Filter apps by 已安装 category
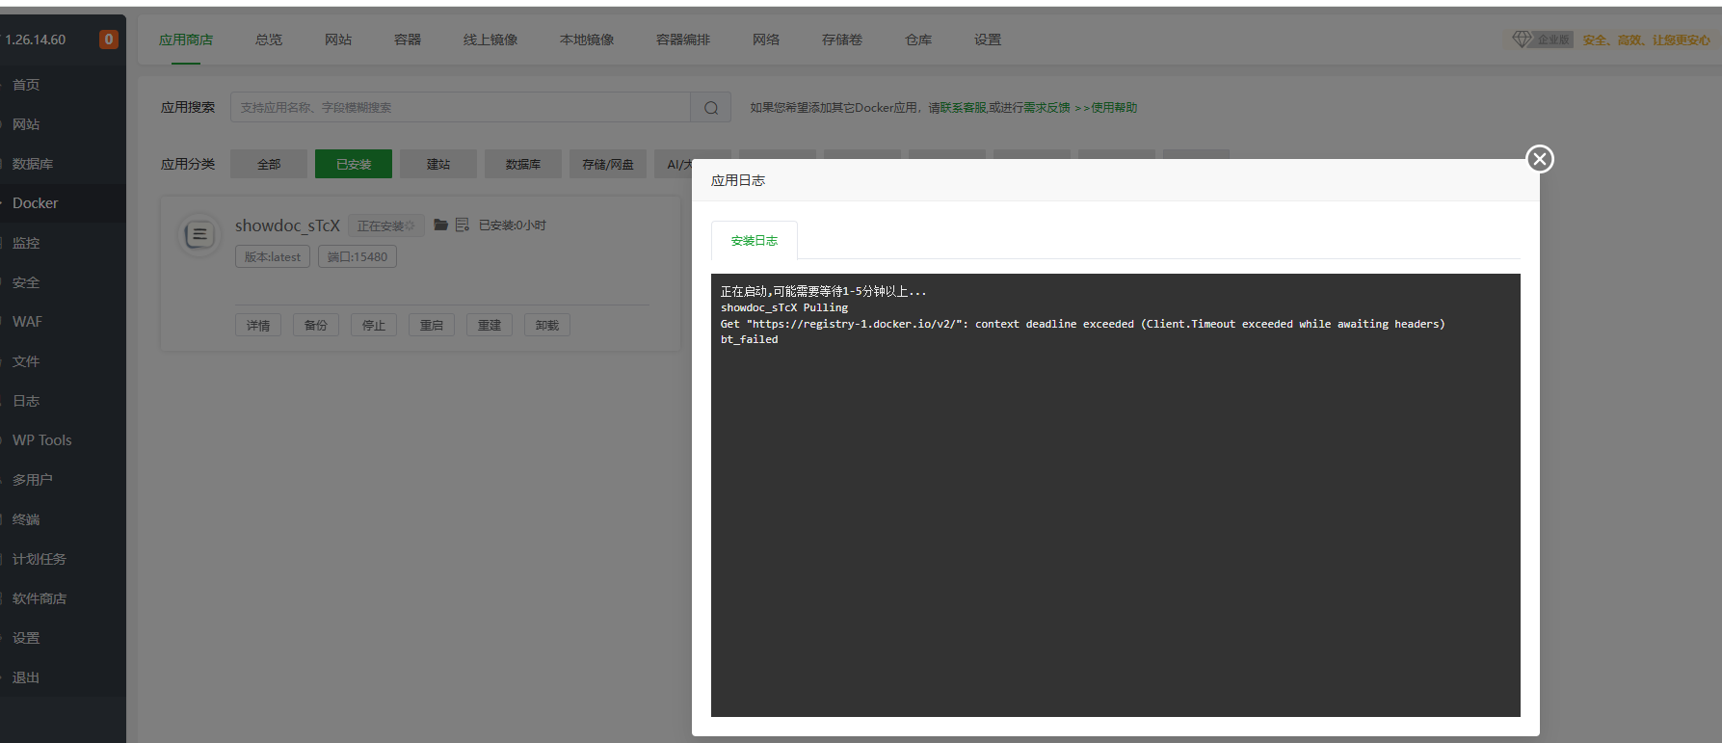This screenshot has height=743, width=1722. pyautogui.click(x=353, y=165)
